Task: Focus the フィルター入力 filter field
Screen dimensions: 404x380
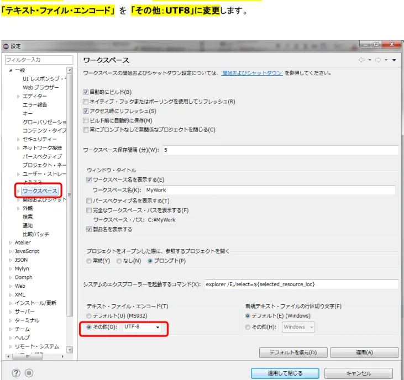Action: click(x=39, y=60)
